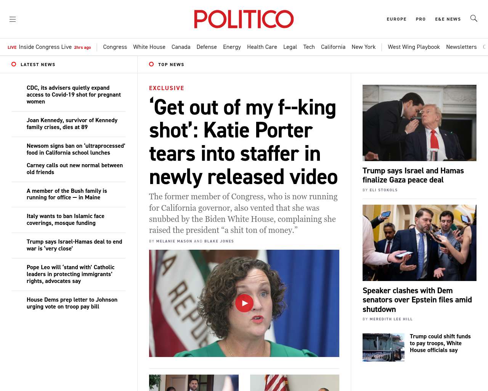Image resolution: width=488 pixels, height=391 pixels.
Task: View author Blake Jones's page
Action: pyautogui.click(x=219, y=241)
